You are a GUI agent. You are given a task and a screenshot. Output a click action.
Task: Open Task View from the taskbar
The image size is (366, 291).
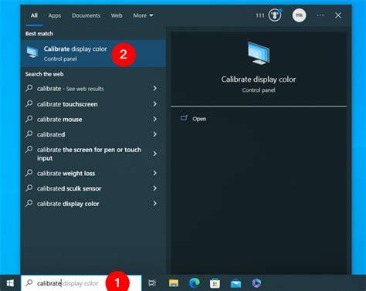point(152,283)
